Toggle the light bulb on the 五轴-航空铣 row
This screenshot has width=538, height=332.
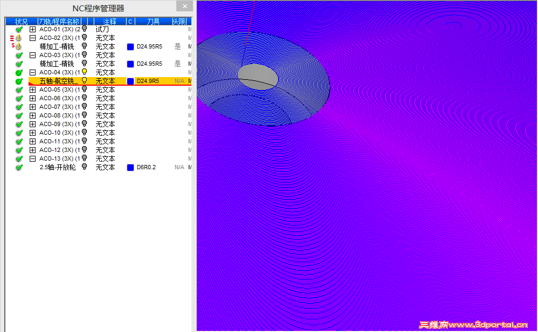point(85,81)
